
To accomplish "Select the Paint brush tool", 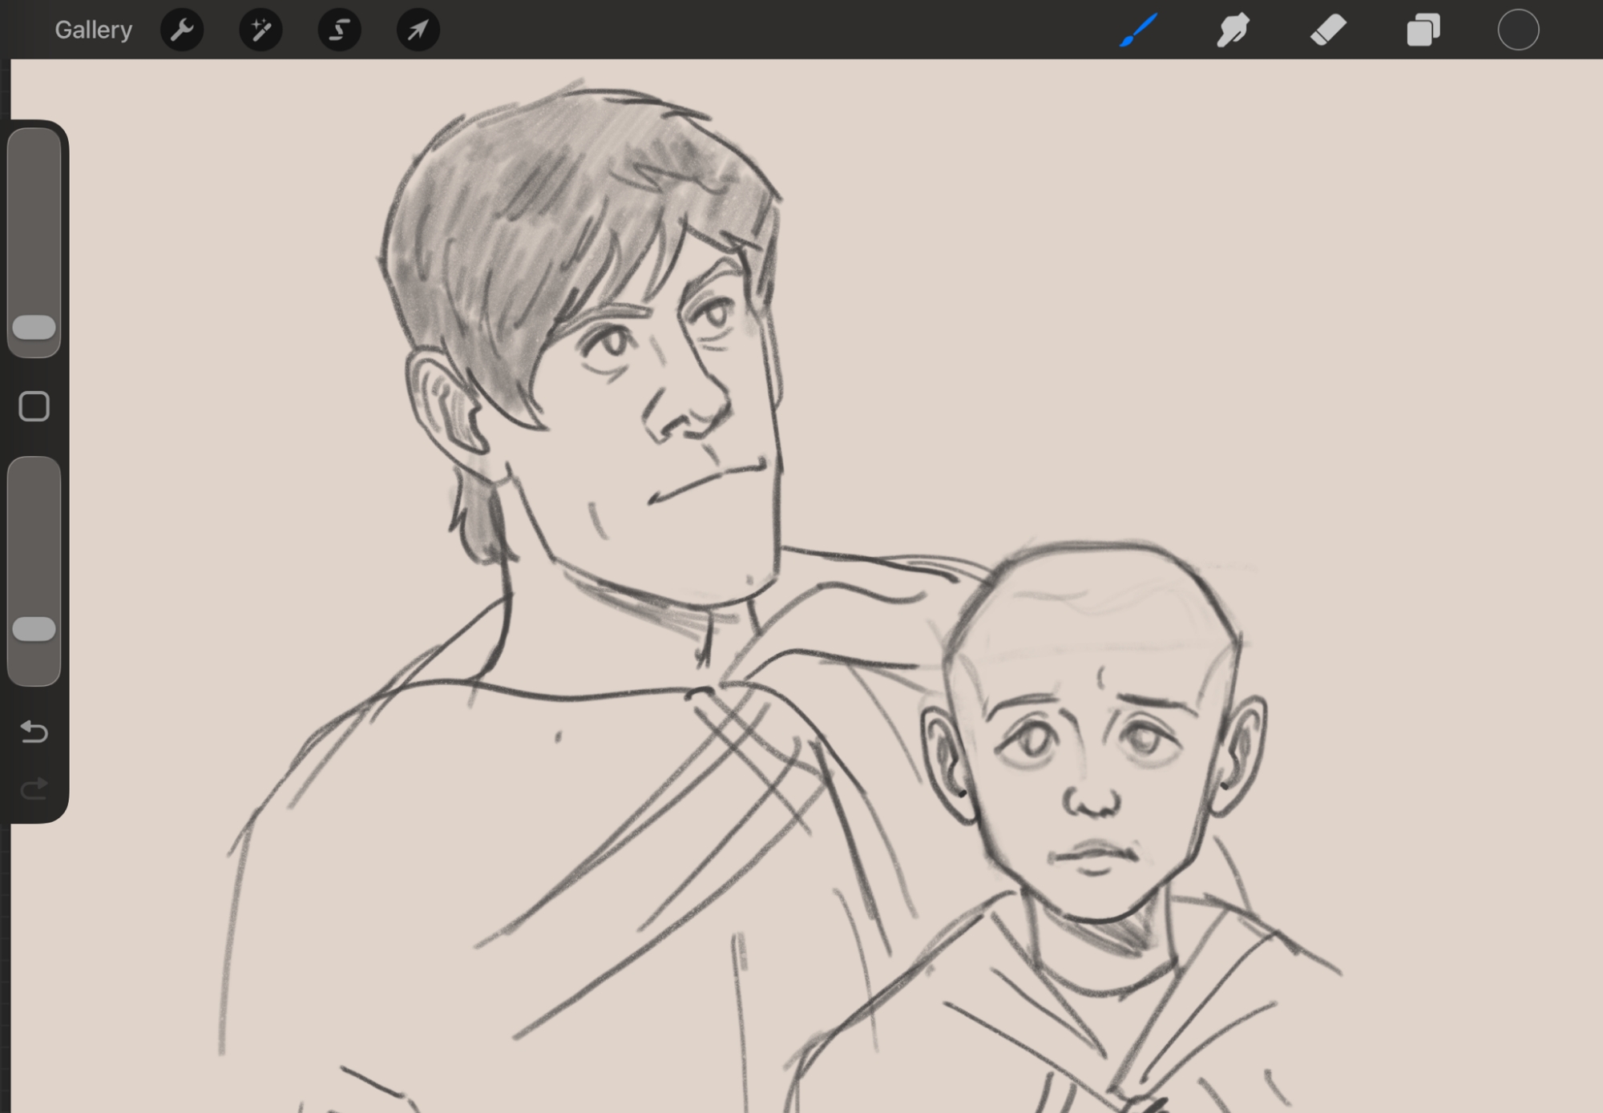I will click(1138, 30).
